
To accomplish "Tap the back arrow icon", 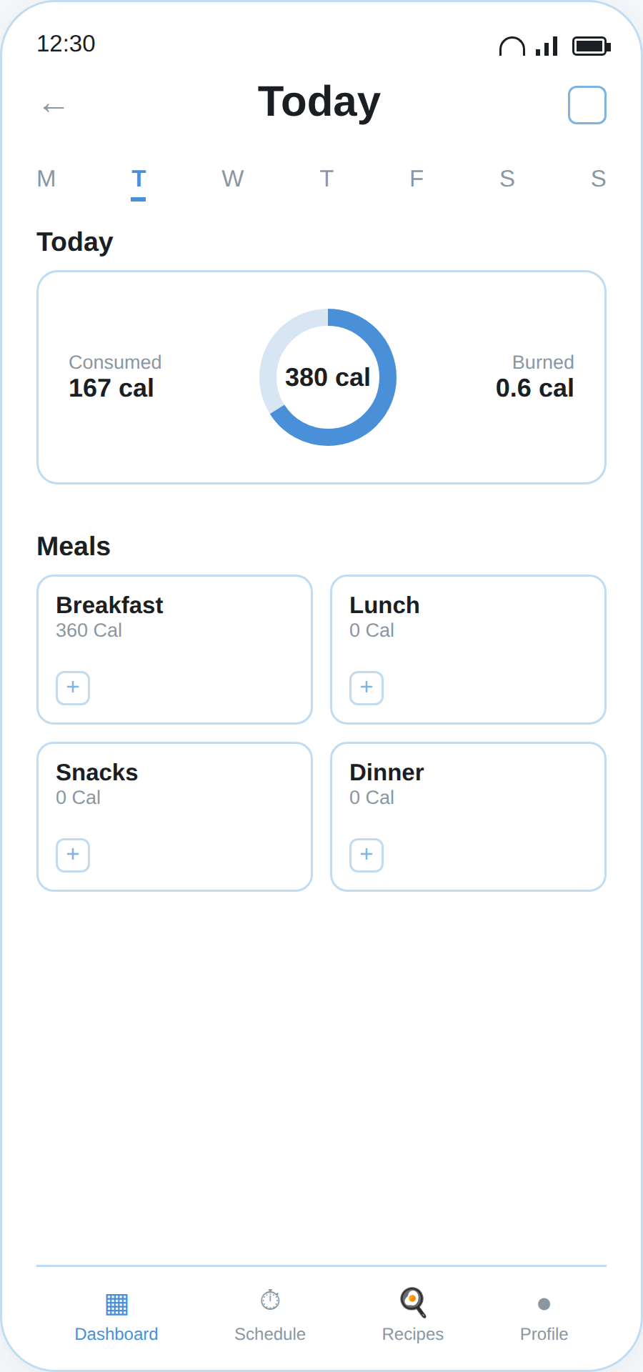I will click(x=54, y=107).
